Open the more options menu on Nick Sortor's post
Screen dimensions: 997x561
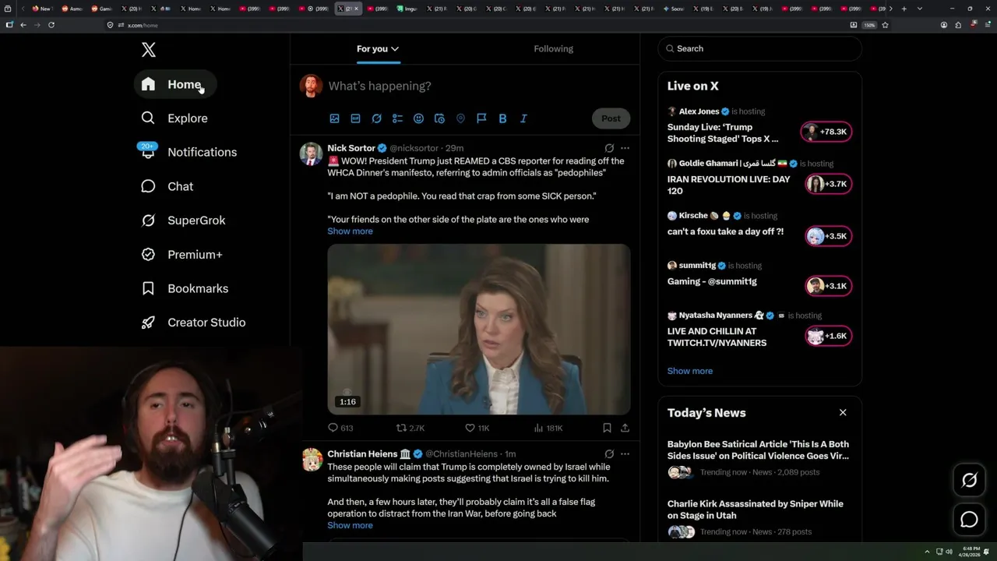[625, 148]
